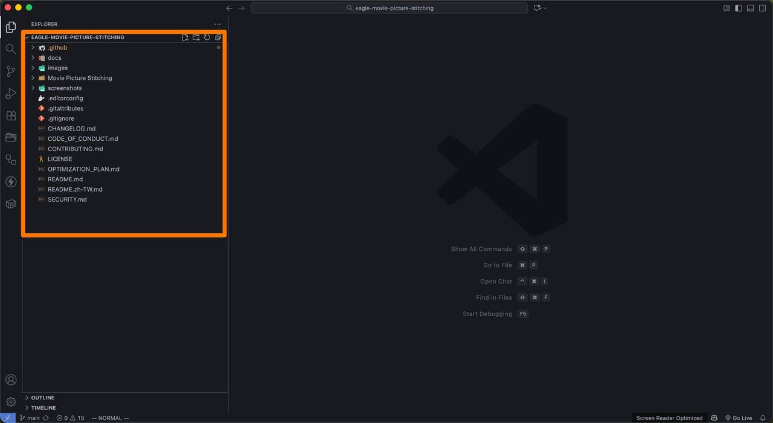The width and height of the screenshot is (773, 423).
Task: Click Screen Reader Optimized in status bar
Action: 669,418
